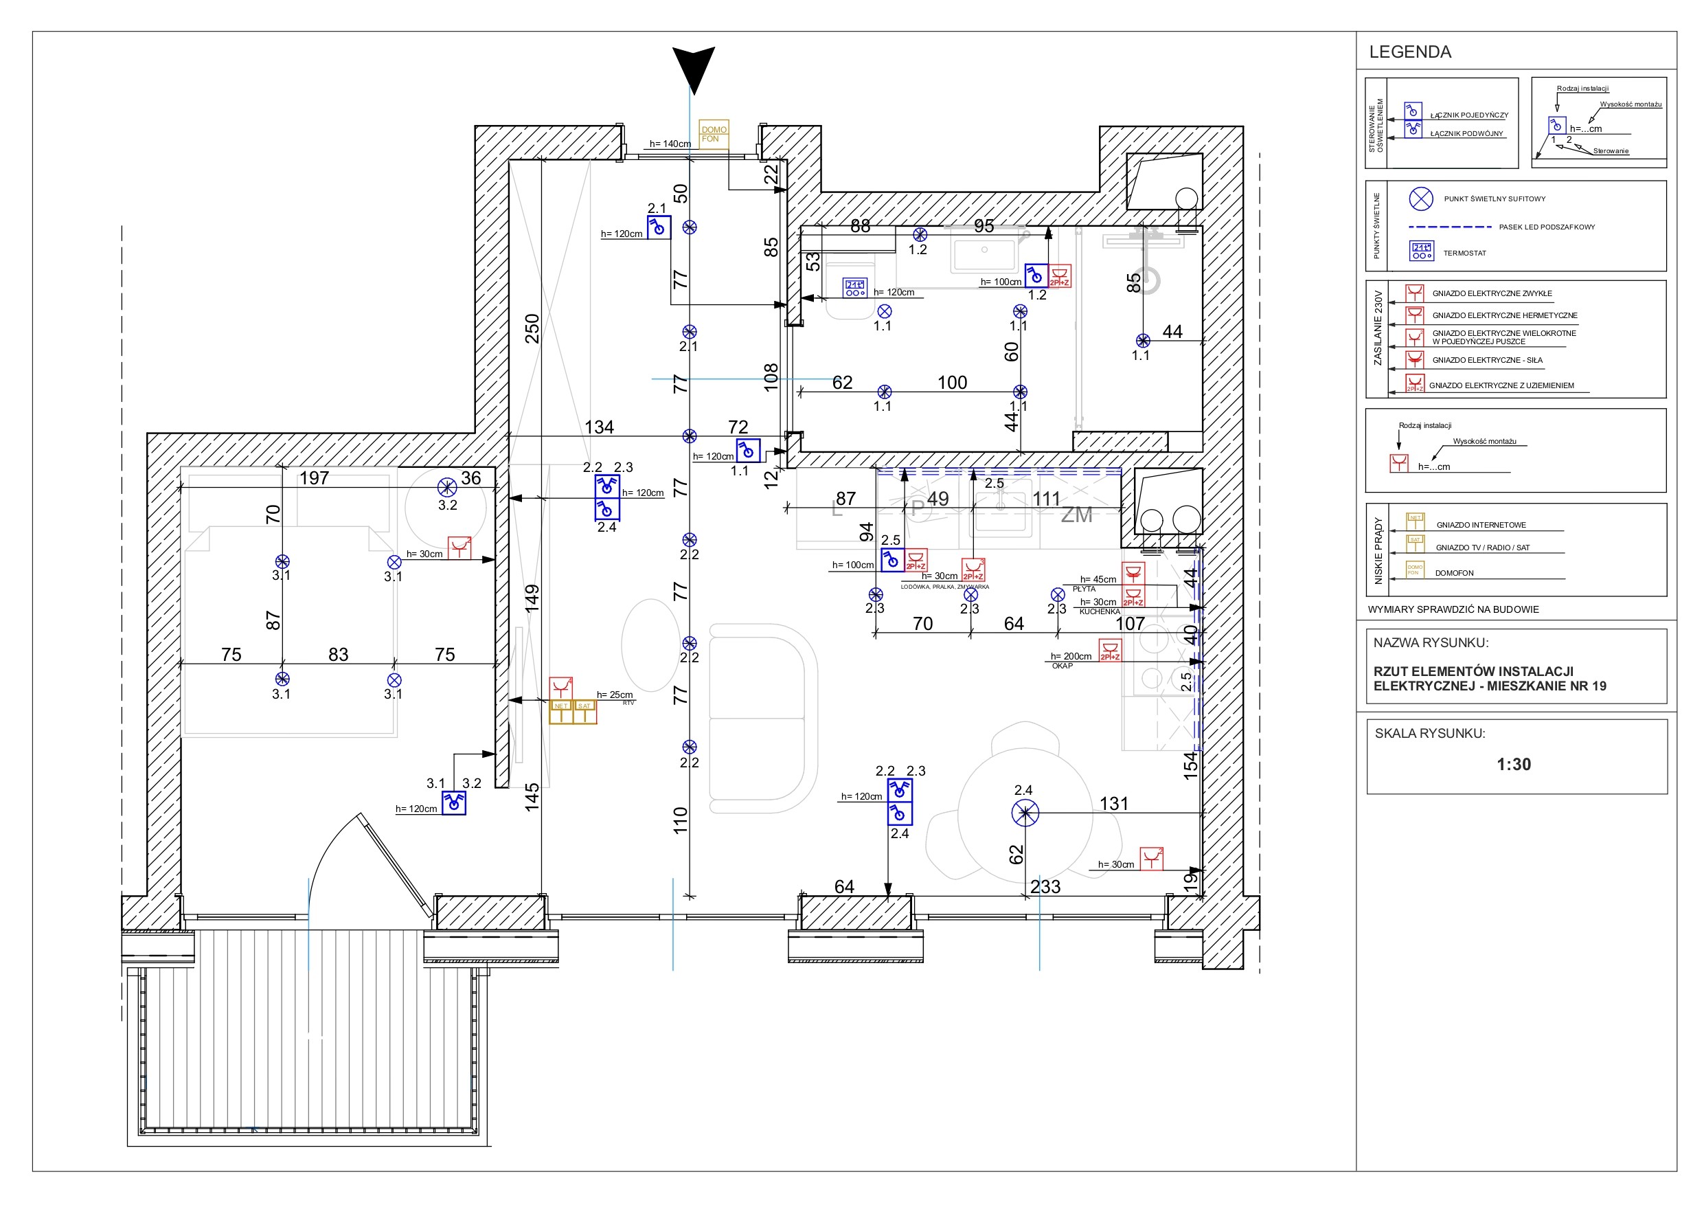The width and height of the screenshot is (1704, 1205).
Task: Select the drawing title RZUT ELEMENTÓW INSTALACJI ELEKTRYCZNEJ
Action: 1490,679
